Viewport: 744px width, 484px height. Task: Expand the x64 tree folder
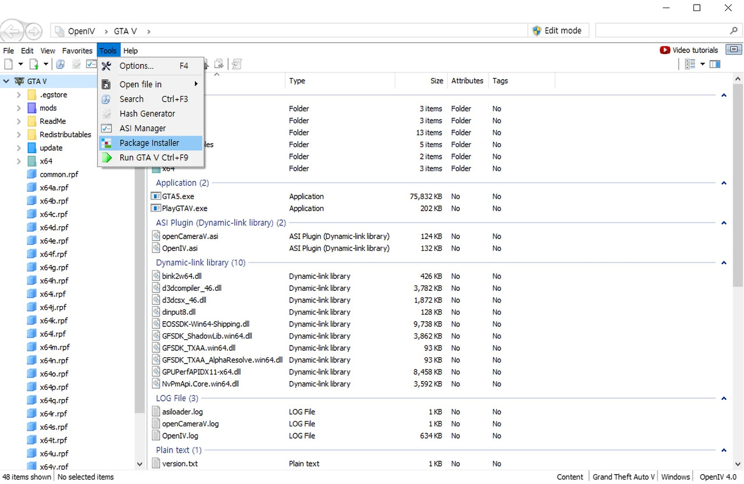click(x=19, y=161)
